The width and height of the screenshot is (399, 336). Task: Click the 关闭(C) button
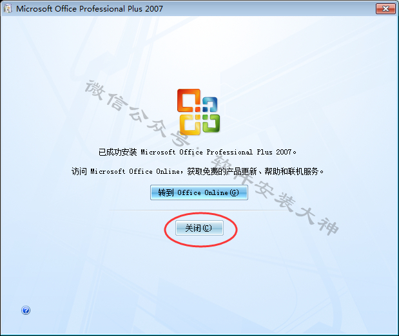tap(199, 228)
